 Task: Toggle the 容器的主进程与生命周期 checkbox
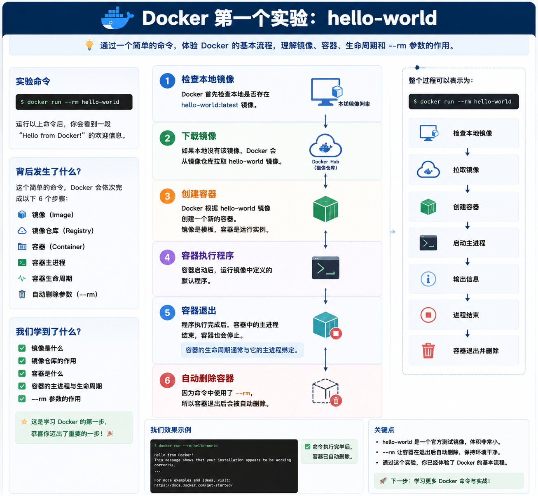click(22, 386)
